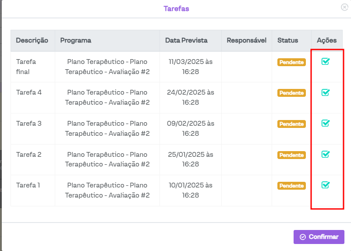Image resolution: width=351 pixels, height=251 pixels.
Task: Complete Tarefa 3 using its action icon
Action: pyautogui.click(x=325, y=123)
